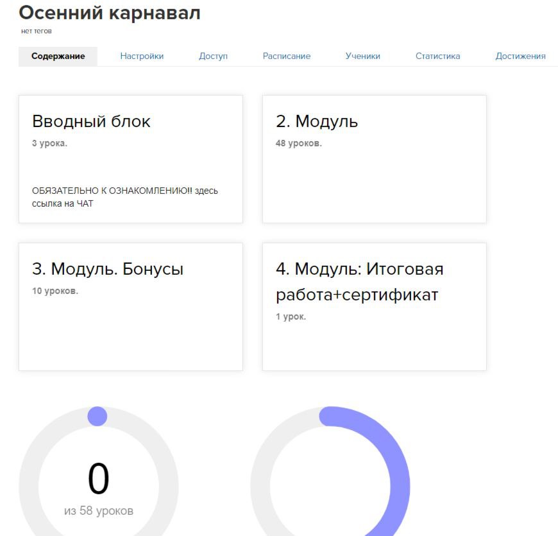Switch to the Достижения tab
The height and width of the screenshot is (536, 558).
[x=521, y=56]
